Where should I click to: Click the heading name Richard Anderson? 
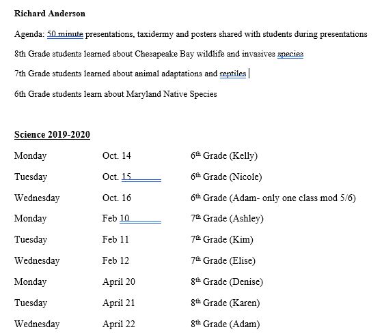click(x=50, y=14)
